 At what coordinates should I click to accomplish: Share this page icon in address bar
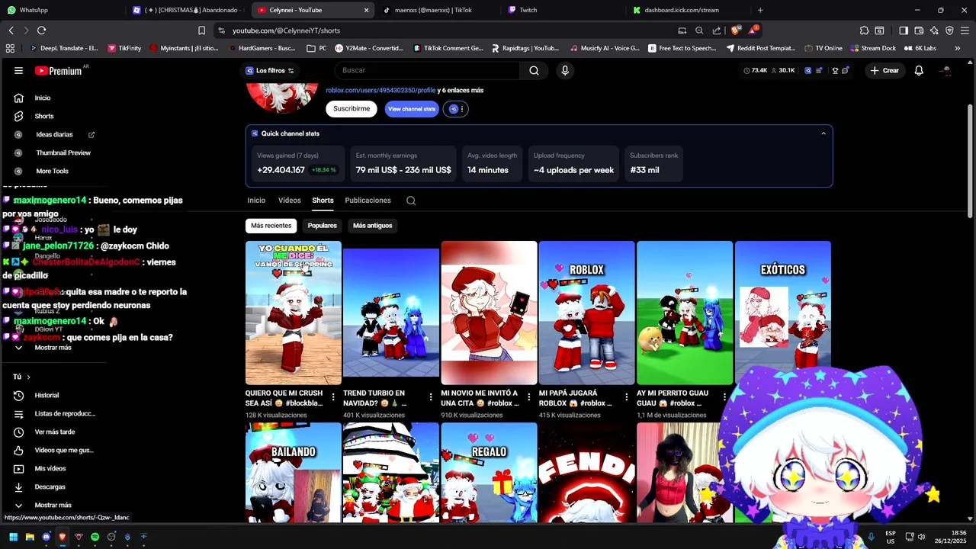click(717, 30)
